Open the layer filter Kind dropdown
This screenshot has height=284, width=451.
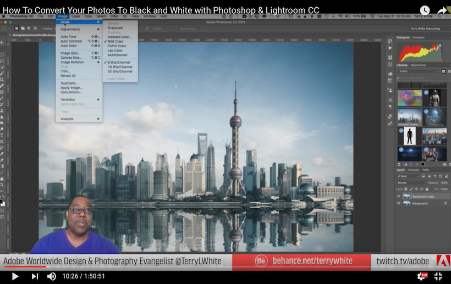pos(408,176)
